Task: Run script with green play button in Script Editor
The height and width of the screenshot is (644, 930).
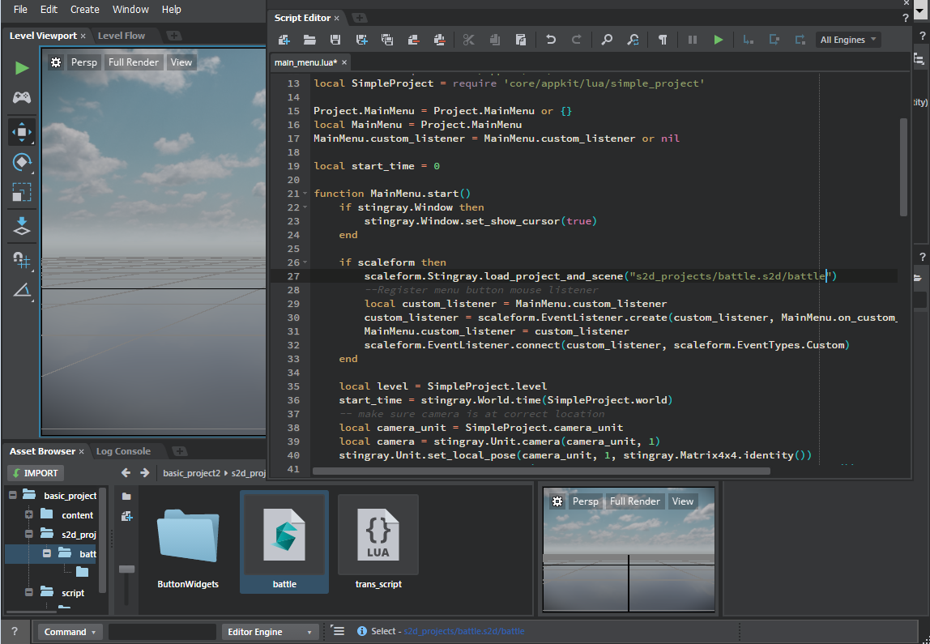Action: 718,40
